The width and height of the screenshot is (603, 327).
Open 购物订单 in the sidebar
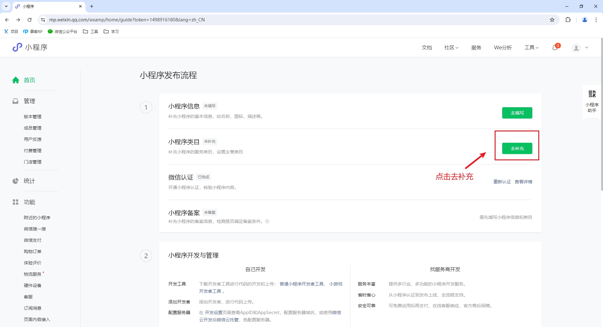click(33, 252)
